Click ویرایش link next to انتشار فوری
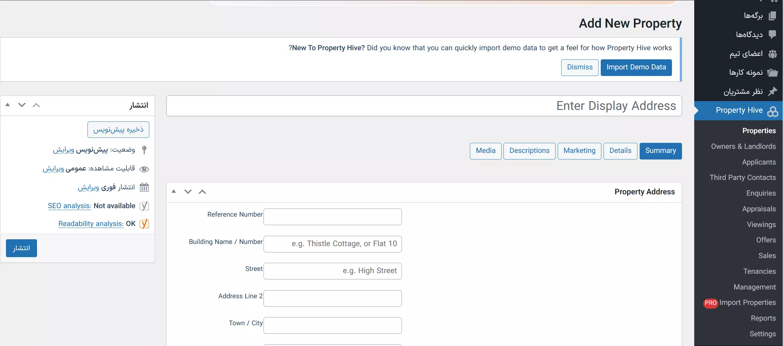The width and height of the screenshot is (783, 346). 88,188
